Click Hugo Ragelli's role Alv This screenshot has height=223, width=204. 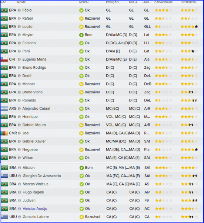click(147, 192)
